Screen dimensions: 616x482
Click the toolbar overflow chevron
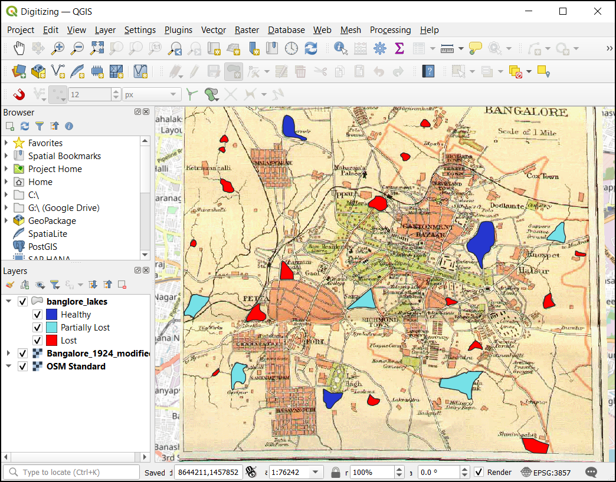pyautogui.click(x=609, y=48)
